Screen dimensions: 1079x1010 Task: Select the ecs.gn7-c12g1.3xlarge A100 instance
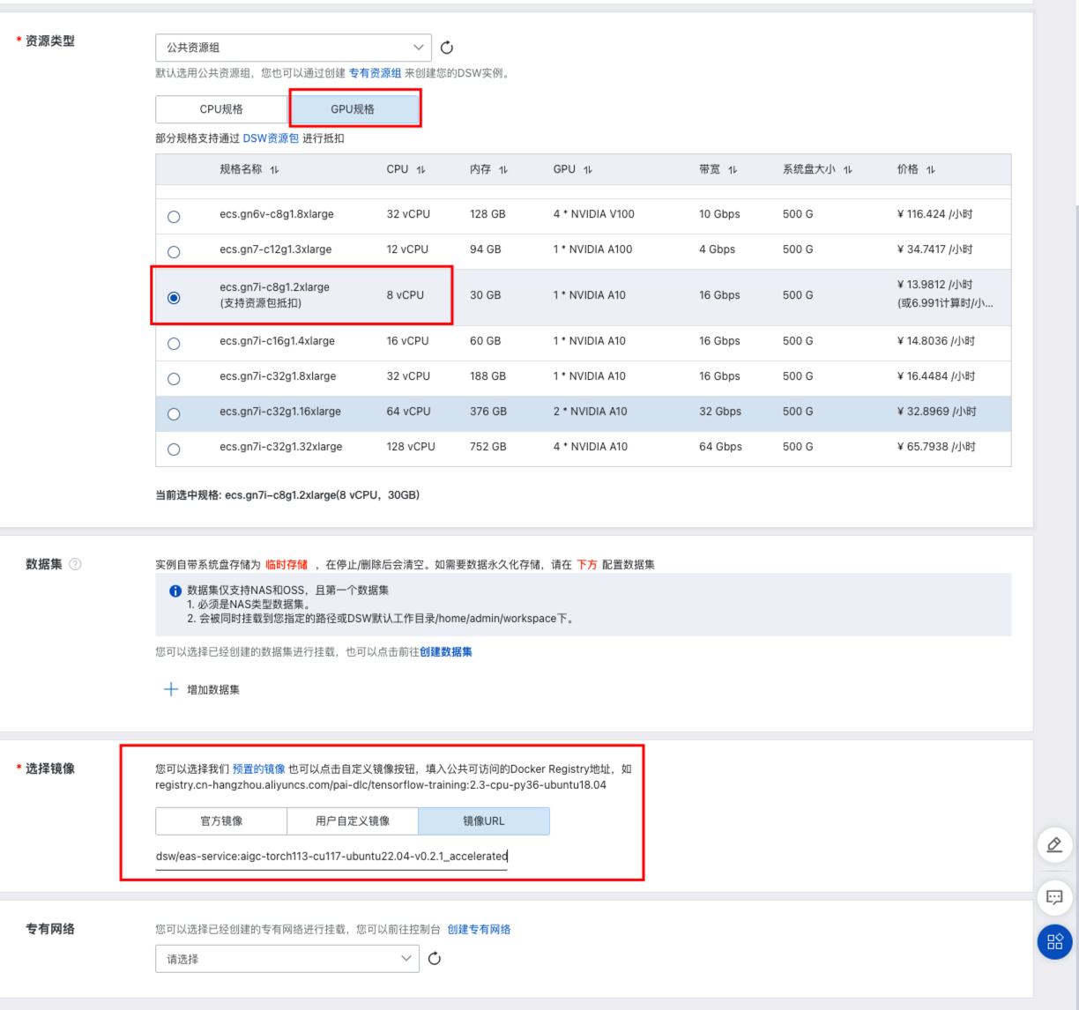tap(174, 251)
